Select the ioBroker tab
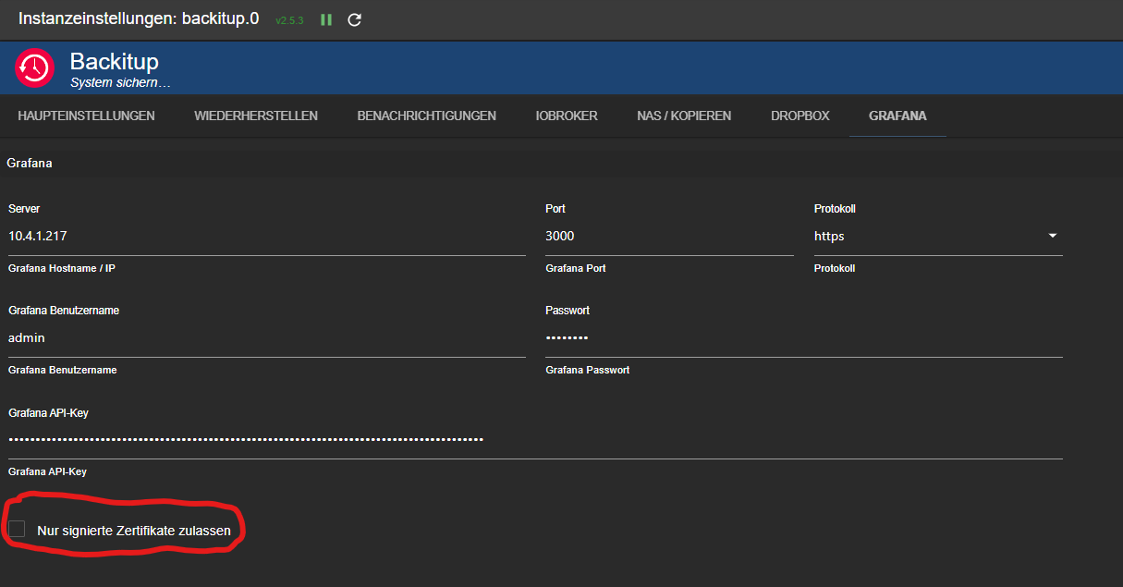1123x587 pixels. tap(567, 116)
